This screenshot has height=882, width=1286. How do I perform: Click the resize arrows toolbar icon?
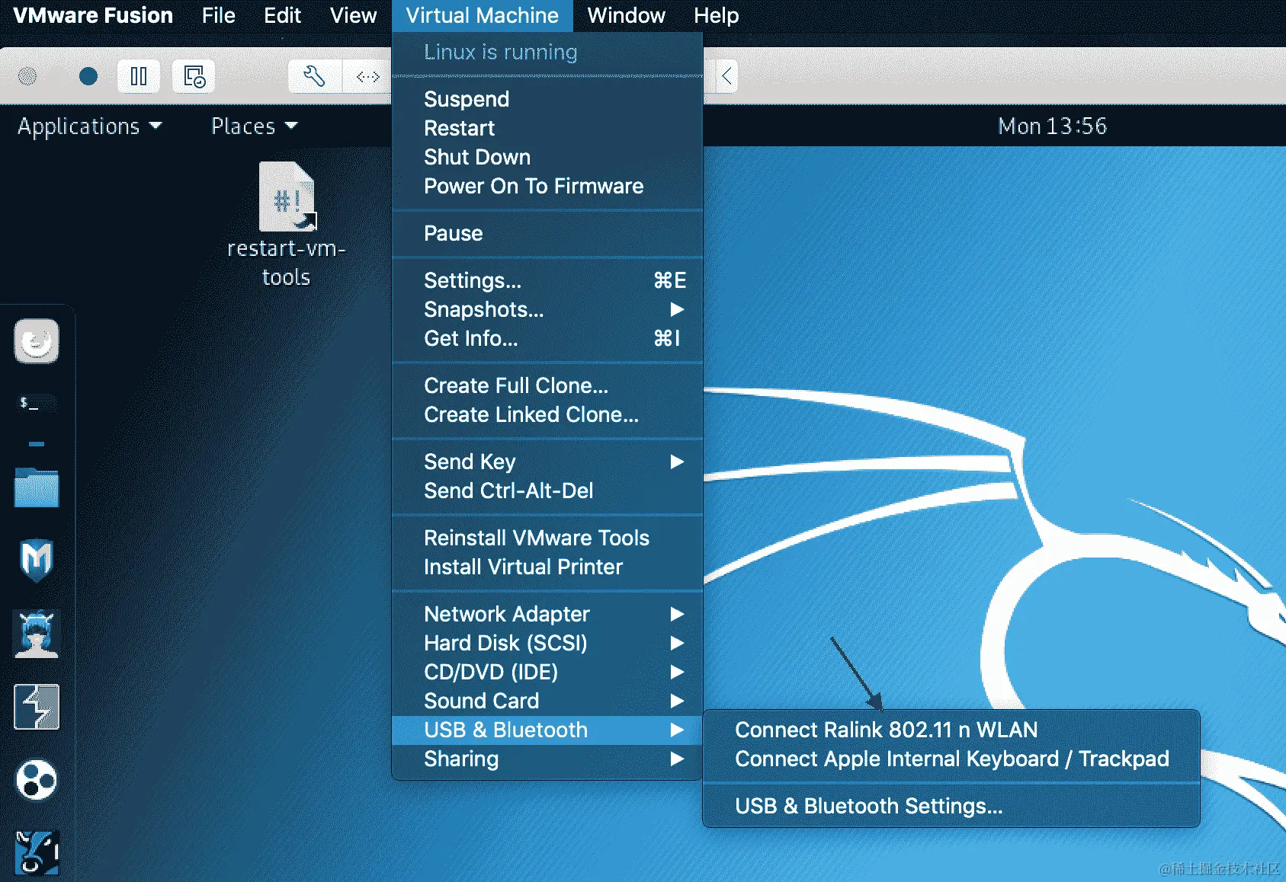[367, 76]
